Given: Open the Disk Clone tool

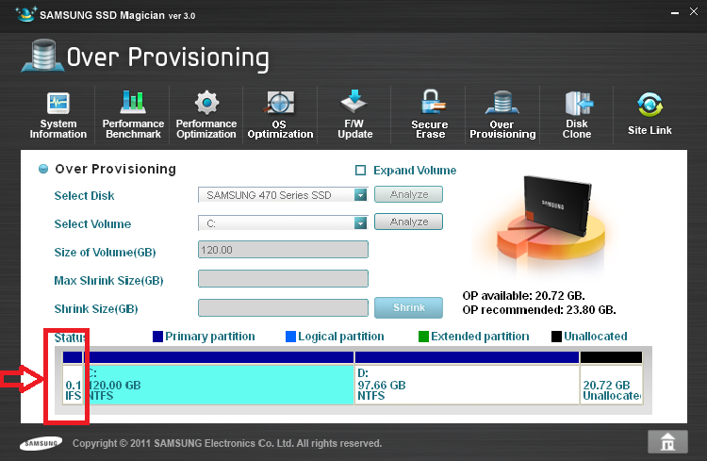Looking at the screenshot, I should [x=577, y=114].
